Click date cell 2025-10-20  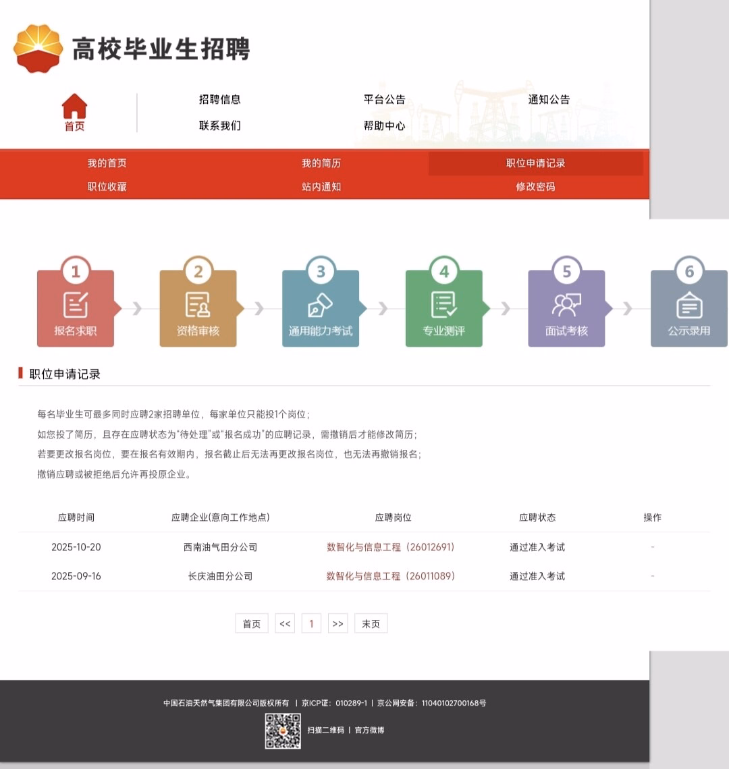[x=76, y=547]
